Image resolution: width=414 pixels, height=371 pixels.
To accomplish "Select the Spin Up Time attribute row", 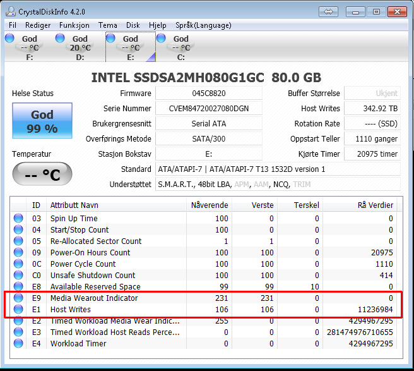I will tap(204, 218).
